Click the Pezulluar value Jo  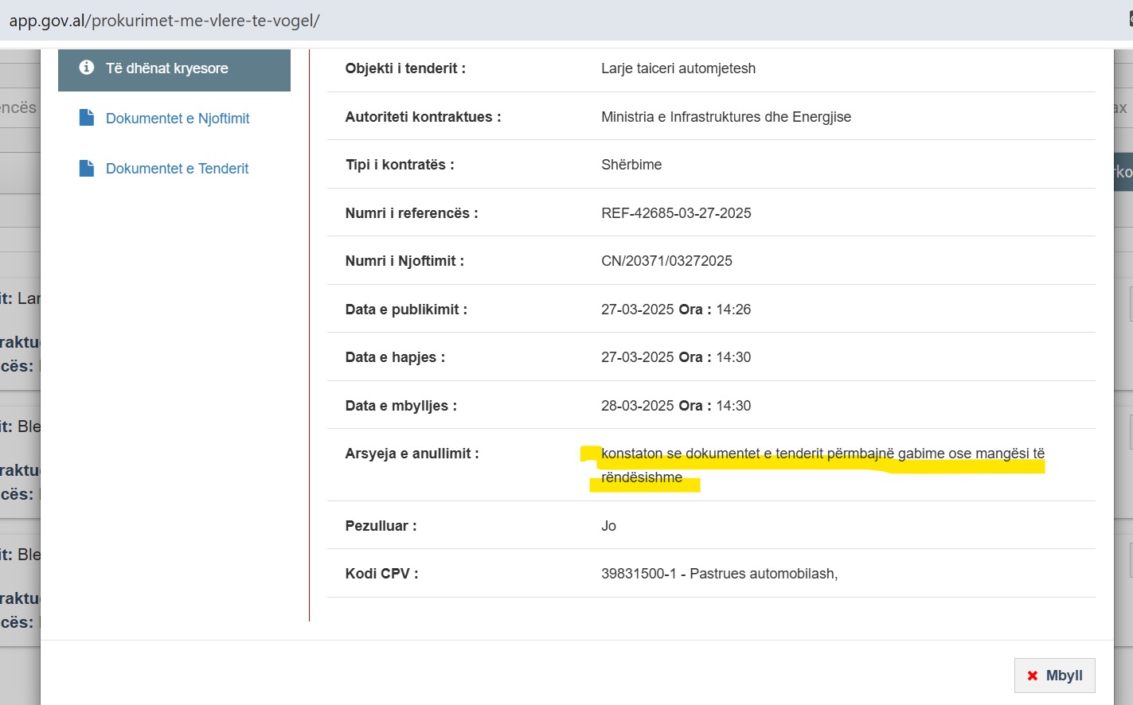[x=608, y=526]
